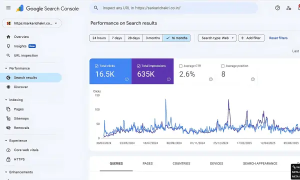Toggle the Total impressions checkbox

(x=138, y=66)
